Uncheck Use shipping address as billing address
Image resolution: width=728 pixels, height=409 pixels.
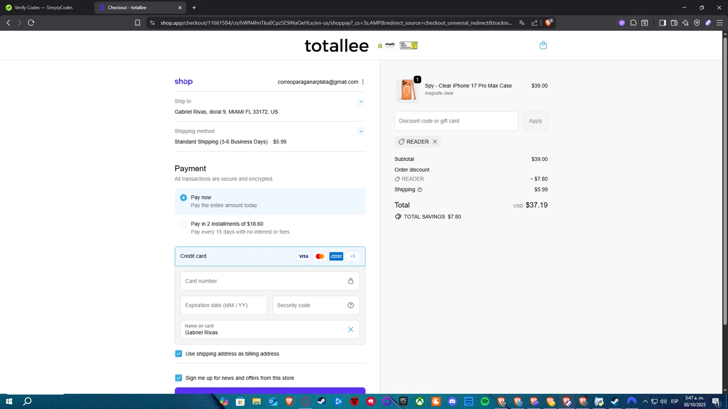(x=179, y=354)
